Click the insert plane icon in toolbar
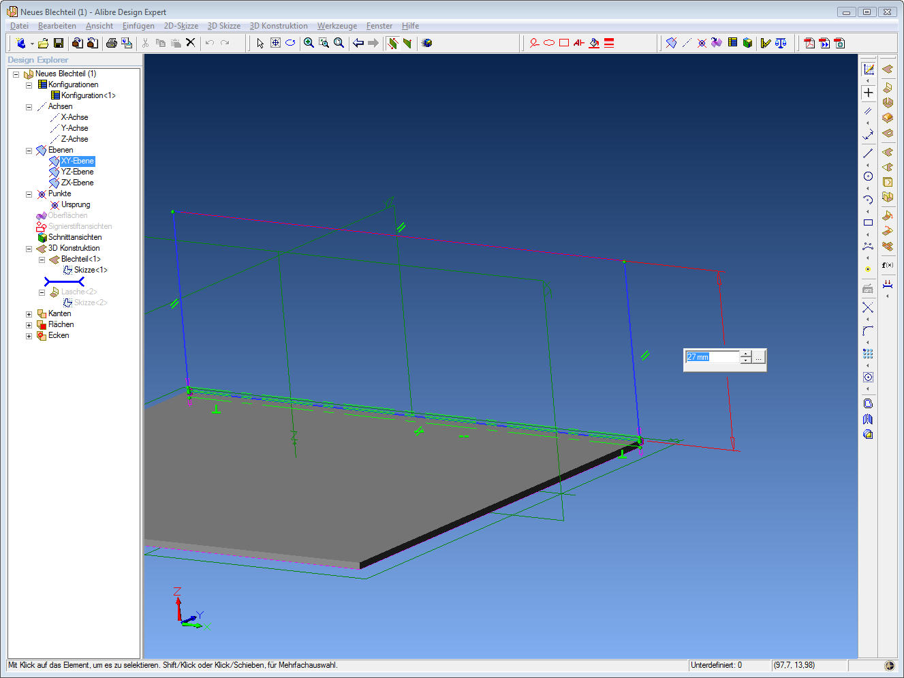Viewport: 904px width, 678px height. coord(671,43)
